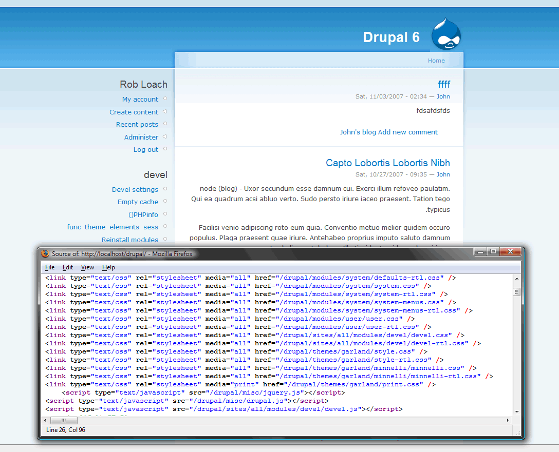Click the source viewer's vertical scroll down arrow
Screen dimensions: 559x452
click(516, 411)
